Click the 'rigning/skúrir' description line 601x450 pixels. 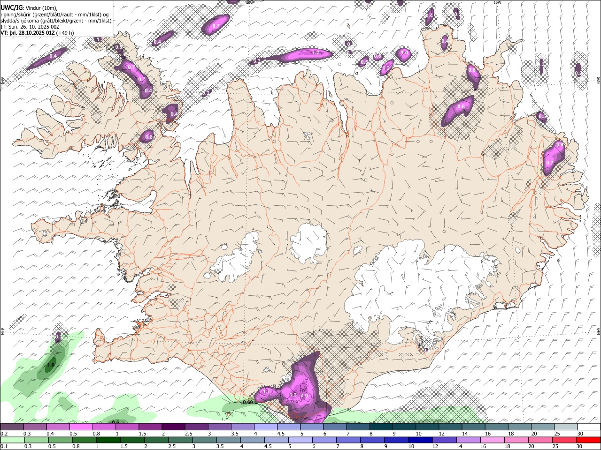pyautogui.click(x=54, y=14)
